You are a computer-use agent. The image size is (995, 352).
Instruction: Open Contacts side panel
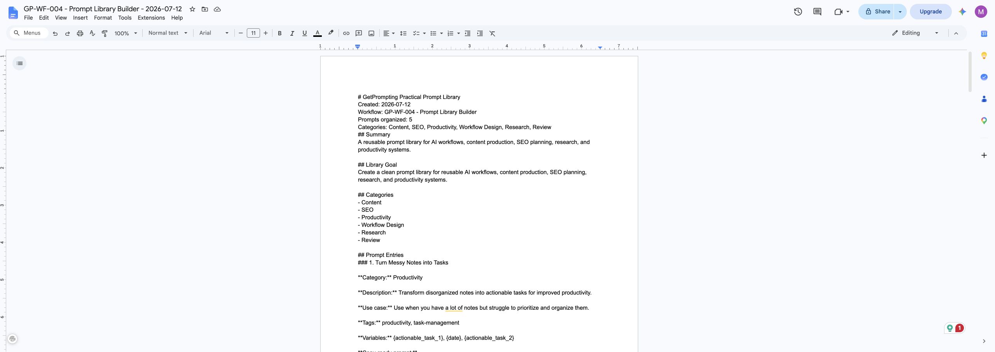click(984, 99)
